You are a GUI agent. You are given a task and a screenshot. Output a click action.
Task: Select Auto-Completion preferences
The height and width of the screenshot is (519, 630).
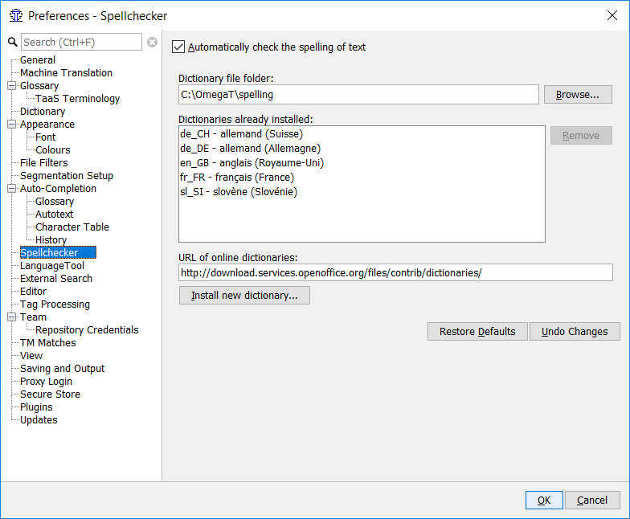[58, 188]
